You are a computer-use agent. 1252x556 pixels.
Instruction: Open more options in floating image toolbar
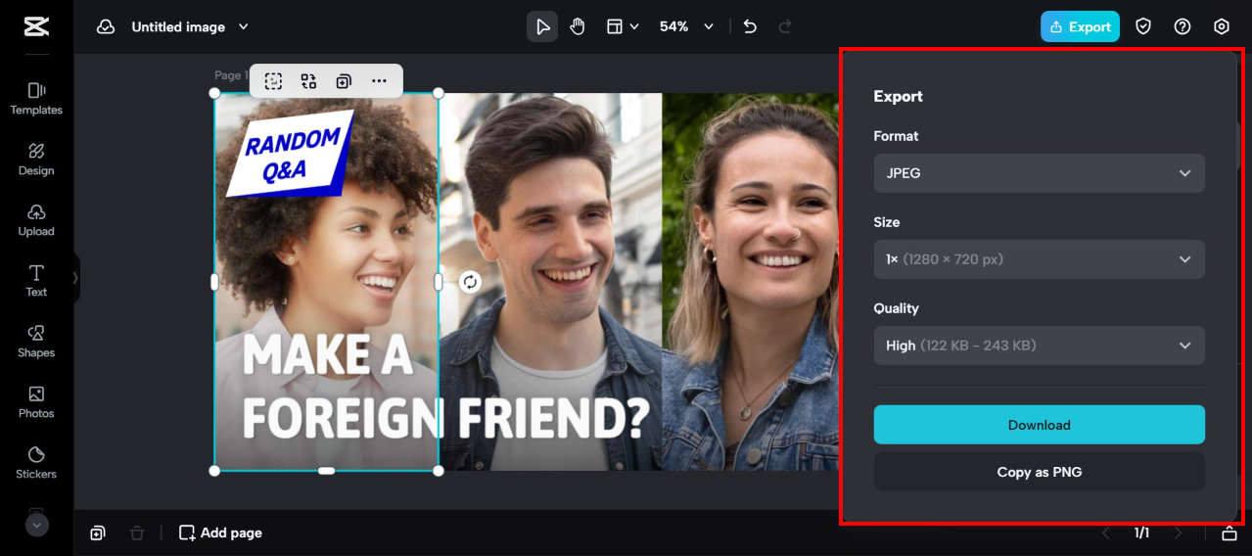coord(379,81)
